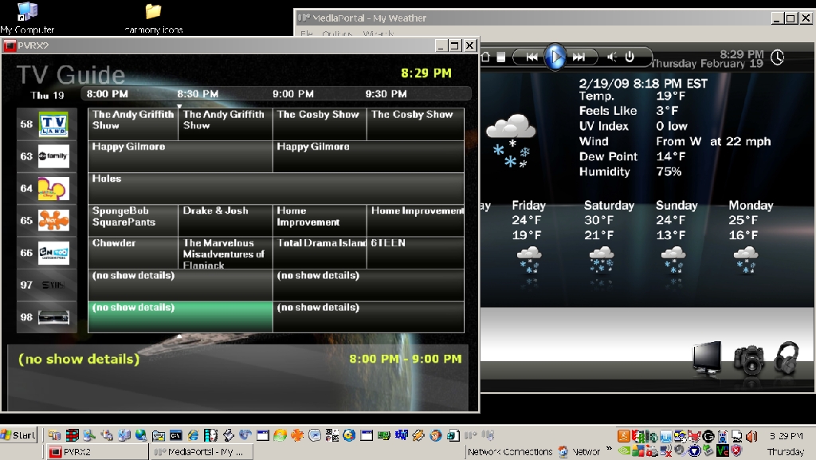Viewport: 816px width, 460px height.
Task: Select The Andy Griffith Show at 8:30 PM
Action: click(226, 124)
